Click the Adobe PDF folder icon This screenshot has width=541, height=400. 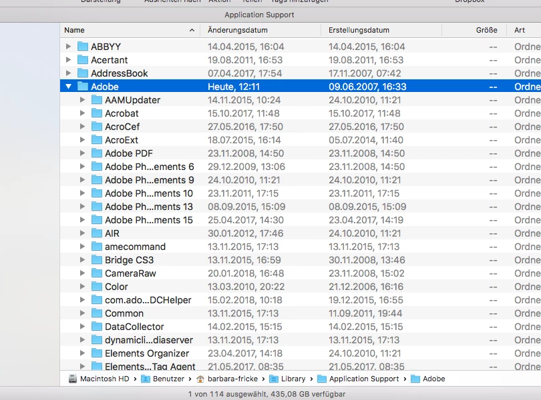coord(97,153)
